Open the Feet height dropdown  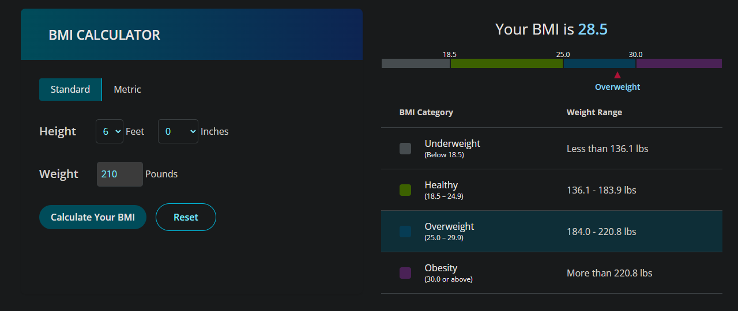(x=110, y=131)
